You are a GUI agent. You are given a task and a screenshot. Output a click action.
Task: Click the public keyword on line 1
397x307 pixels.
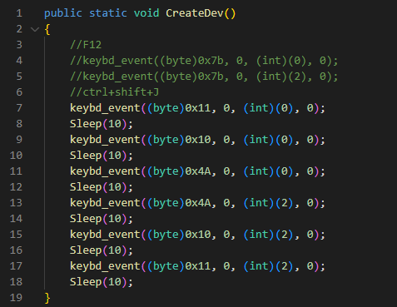[63, 13]
